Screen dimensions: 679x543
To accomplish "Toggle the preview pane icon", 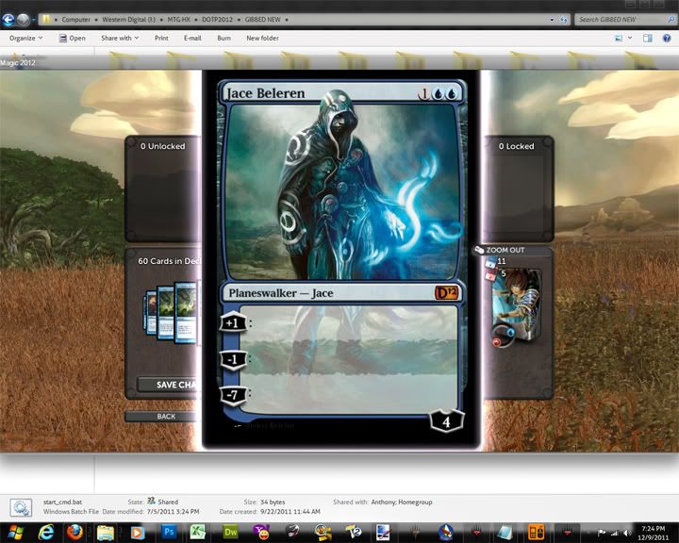I will pyautogui.click(x=647, y=38).
